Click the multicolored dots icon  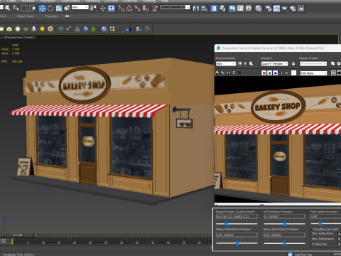112,29
